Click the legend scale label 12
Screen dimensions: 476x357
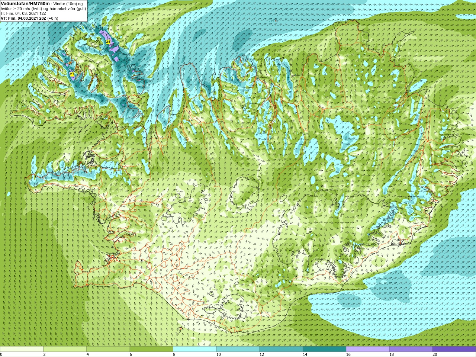click(x=262, y=354)
